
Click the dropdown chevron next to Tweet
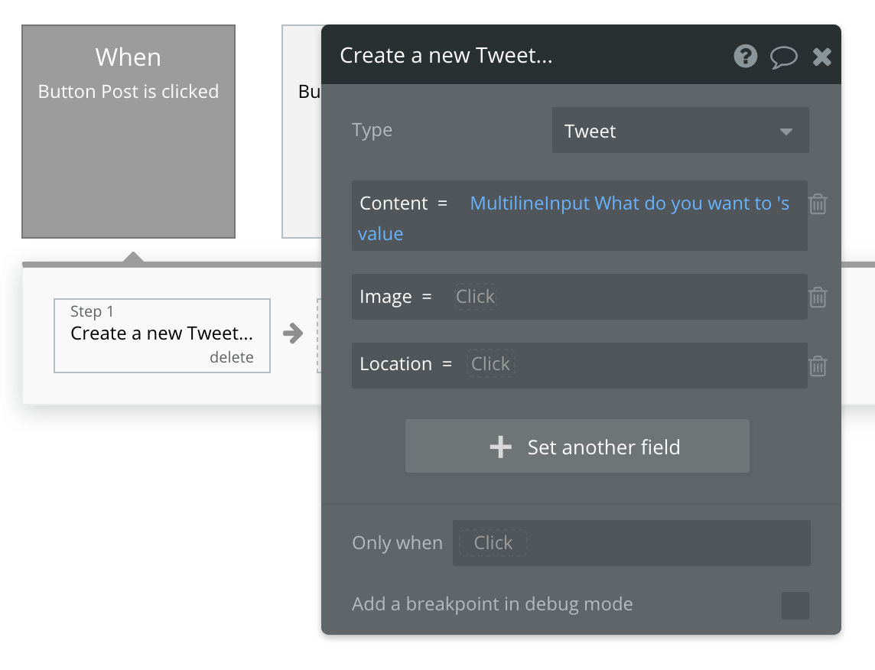click(x=786, y=131)
